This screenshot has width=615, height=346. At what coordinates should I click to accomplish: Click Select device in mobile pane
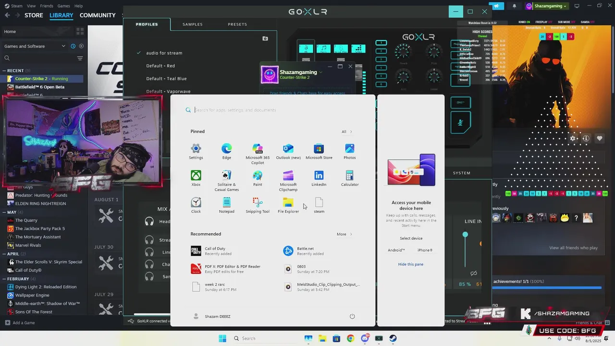(411, 238)
